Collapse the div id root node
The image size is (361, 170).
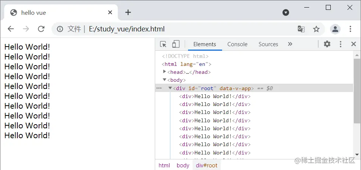pos(170,88)
